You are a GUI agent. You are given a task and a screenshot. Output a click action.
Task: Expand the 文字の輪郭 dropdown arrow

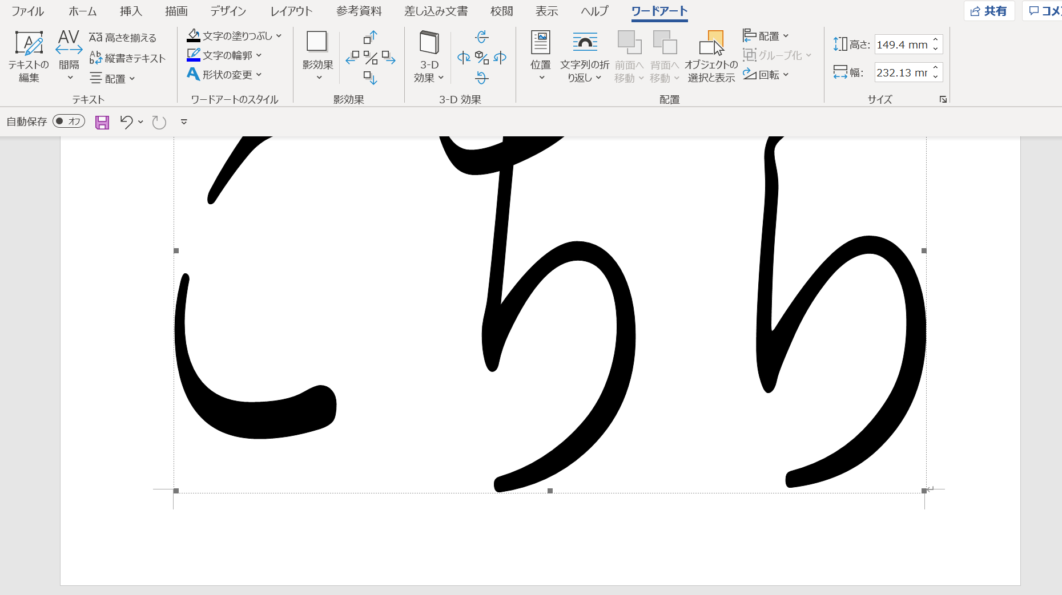[x=259, y=55]
